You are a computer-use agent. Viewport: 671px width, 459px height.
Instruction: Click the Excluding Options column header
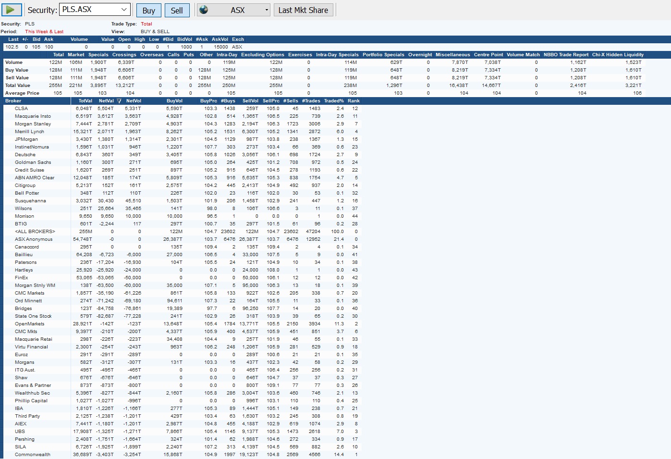coord(263,55)
